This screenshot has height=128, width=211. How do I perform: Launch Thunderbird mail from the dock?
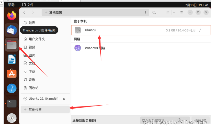(x=12, y=30)
